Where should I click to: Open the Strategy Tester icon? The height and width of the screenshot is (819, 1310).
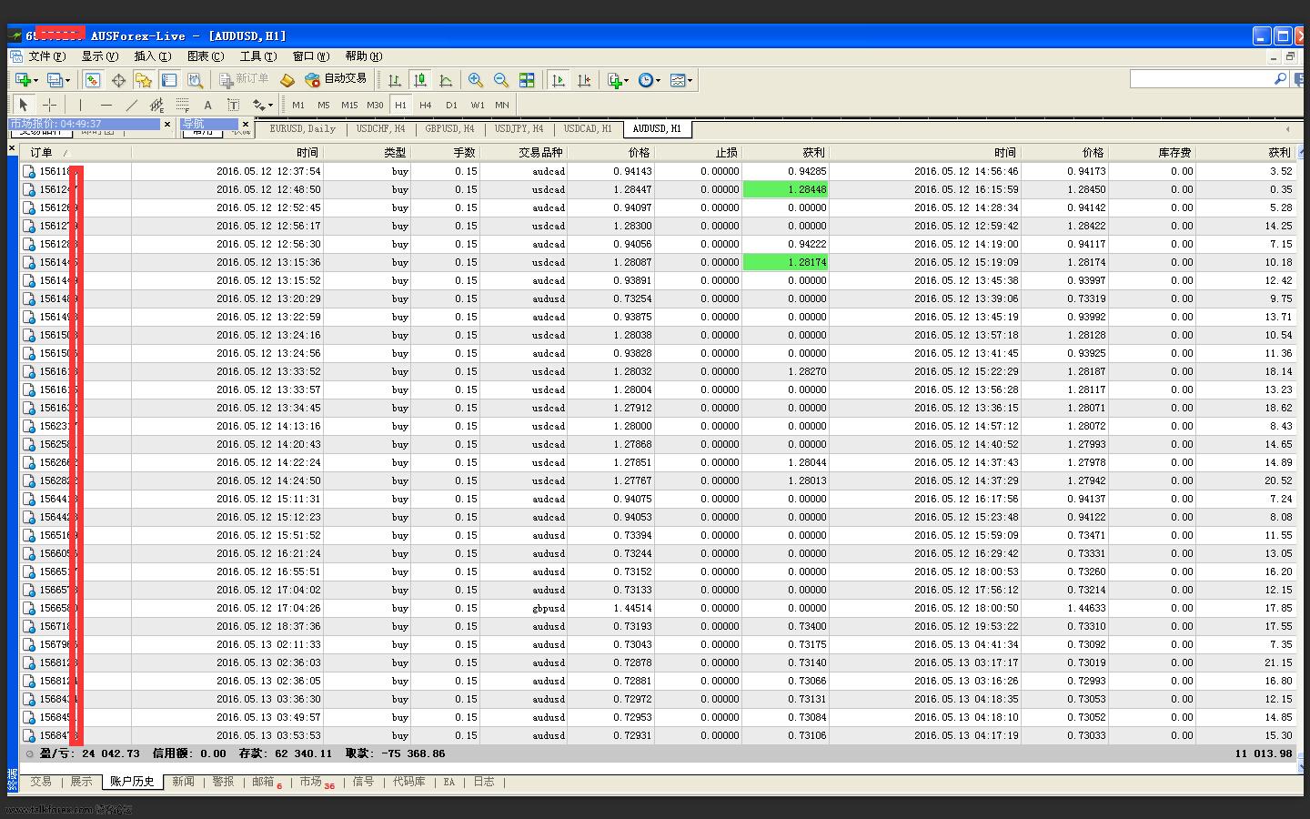click(195, 80)
